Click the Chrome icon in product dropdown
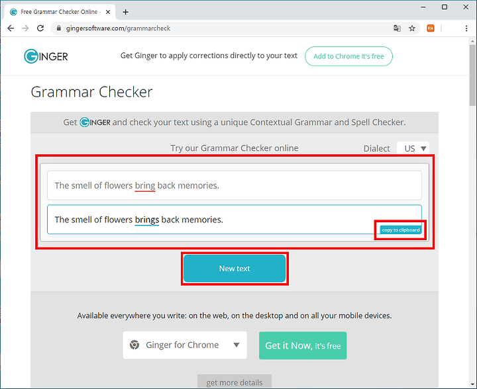The width and height of the screenshot is (477, 389). click(134, 345)
